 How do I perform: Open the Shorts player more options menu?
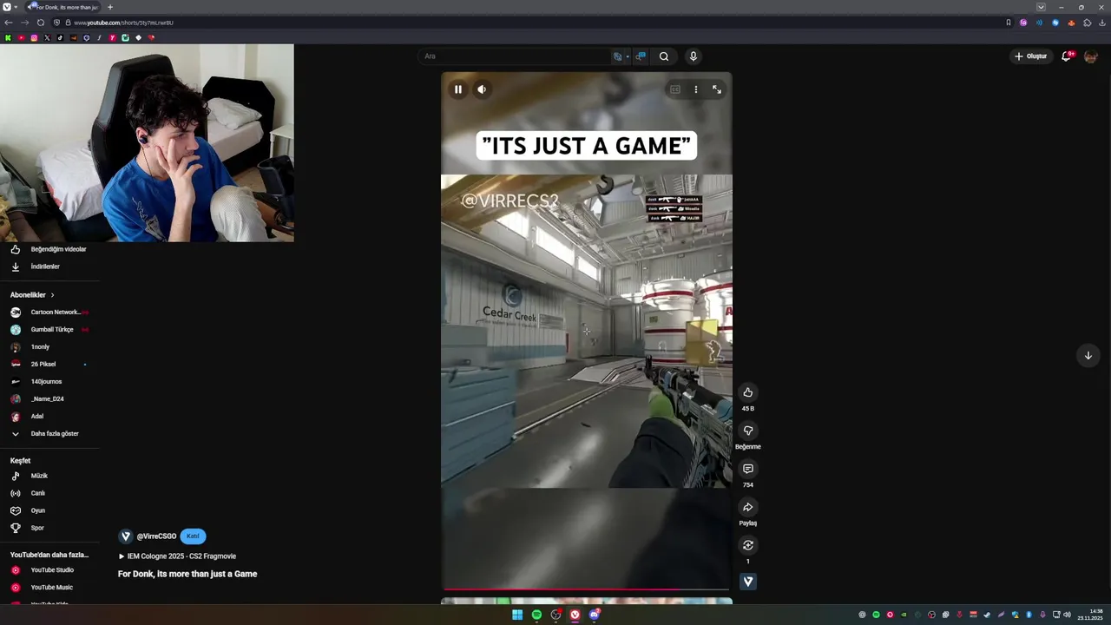(x=695, y=89)
